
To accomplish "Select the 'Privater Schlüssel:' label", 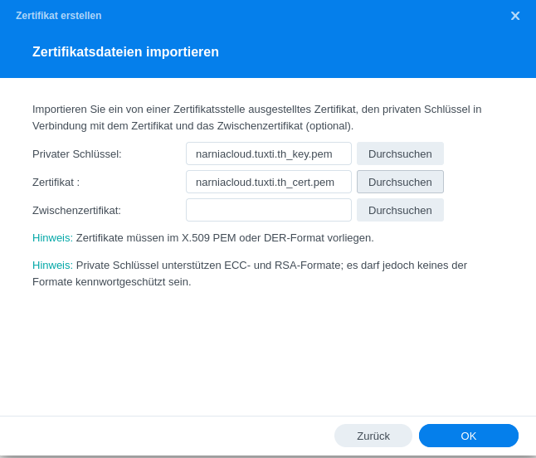I will click(x=77, y=153).
